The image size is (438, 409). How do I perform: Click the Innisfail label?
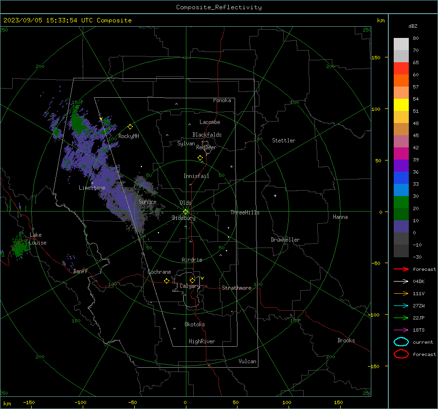pyautogui.click(x=196, y=176)
